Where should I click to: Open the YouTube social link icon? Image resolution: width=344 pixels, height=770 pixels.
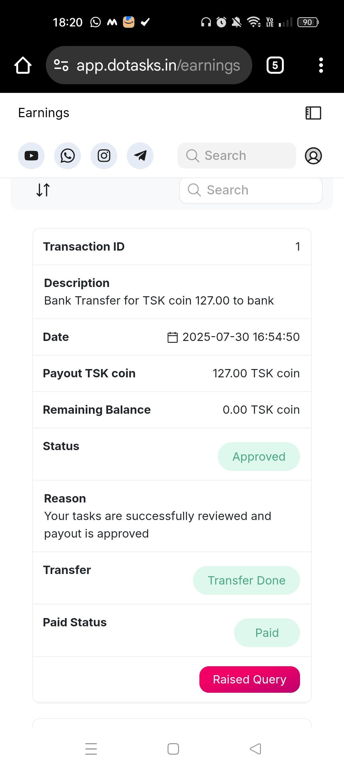tap(31, 156)
